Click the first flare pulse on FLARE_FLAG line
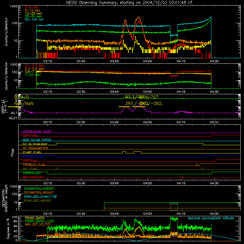 (124, 152)
